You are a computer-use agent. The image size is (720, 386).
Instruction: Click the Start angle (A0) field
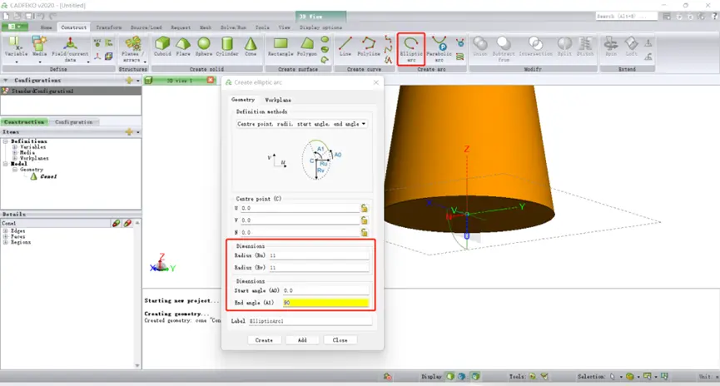click(325, 290)
